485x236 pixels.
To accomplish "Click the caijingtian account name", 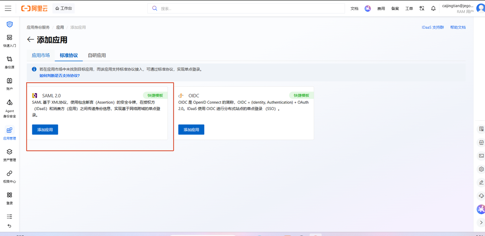I will pos(458,6).
